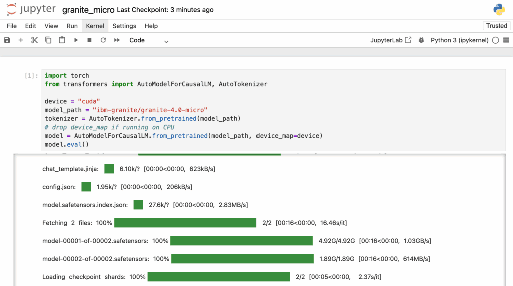Image resolution: width=513 pixels, height=286 pixels.
Task: Rename the notebook title granite_micro
Action: click(x=88, y=10)
